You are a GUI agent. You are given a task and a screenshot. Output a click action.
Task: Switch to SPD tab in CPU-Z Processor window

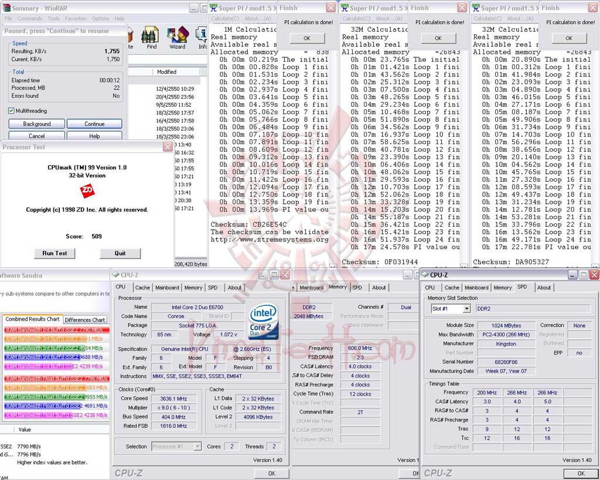(213, 287)
